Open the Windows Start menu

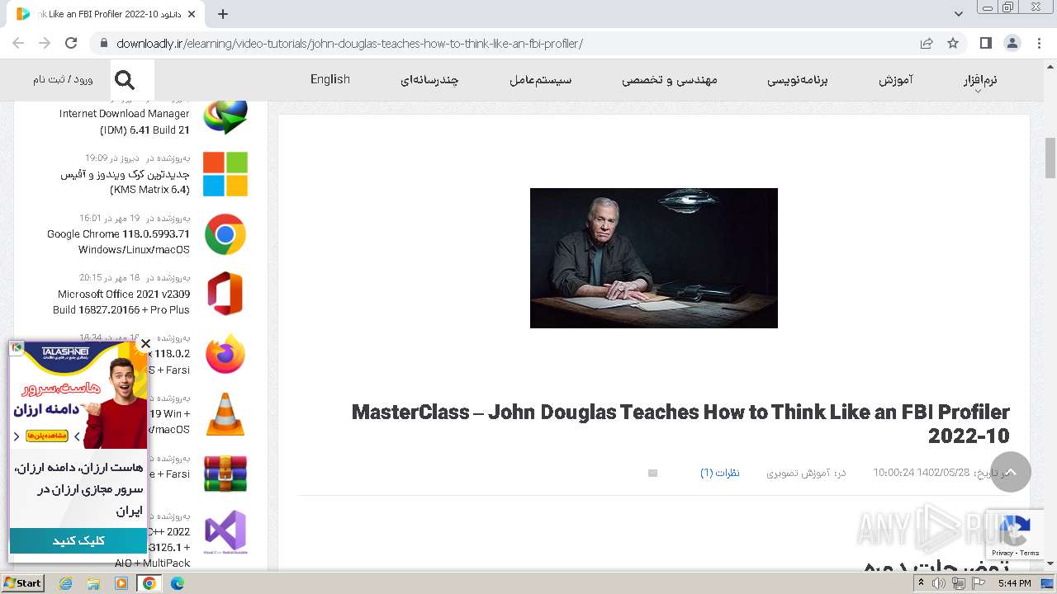click(x=22, y=583)
